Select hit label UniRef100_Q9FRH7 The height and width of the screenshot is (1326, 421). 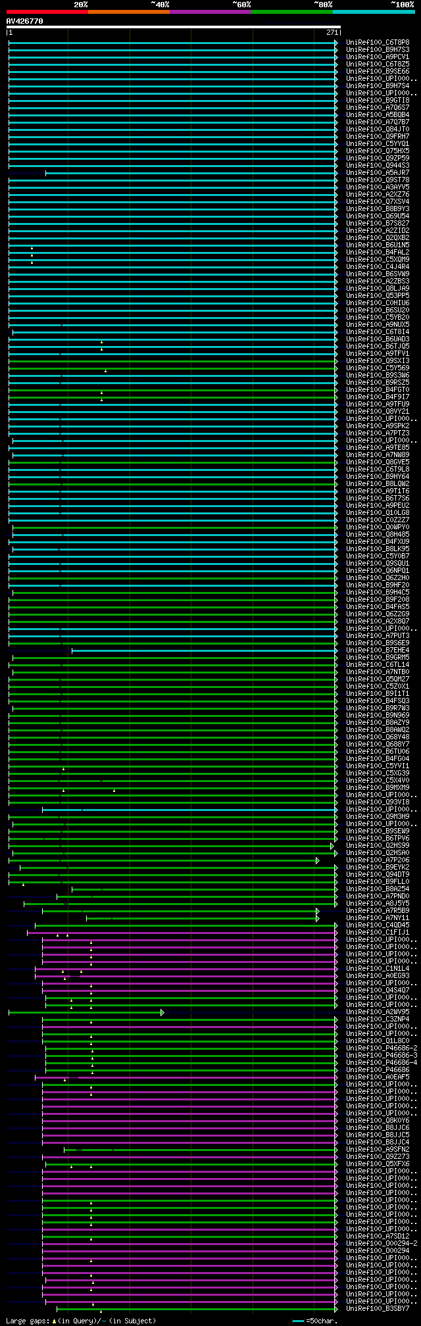[378, 136]
